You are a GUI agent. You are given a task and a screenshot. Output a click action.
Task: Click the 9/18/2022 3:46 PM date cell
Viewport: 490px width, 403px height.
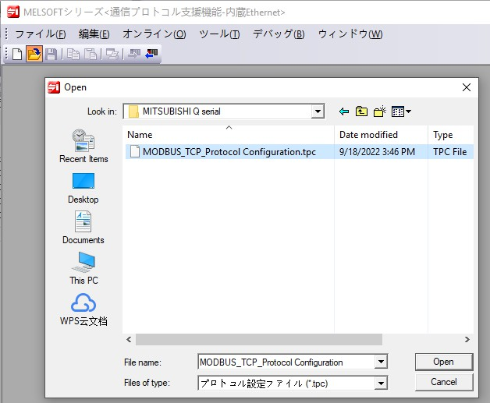coord(377,152)
